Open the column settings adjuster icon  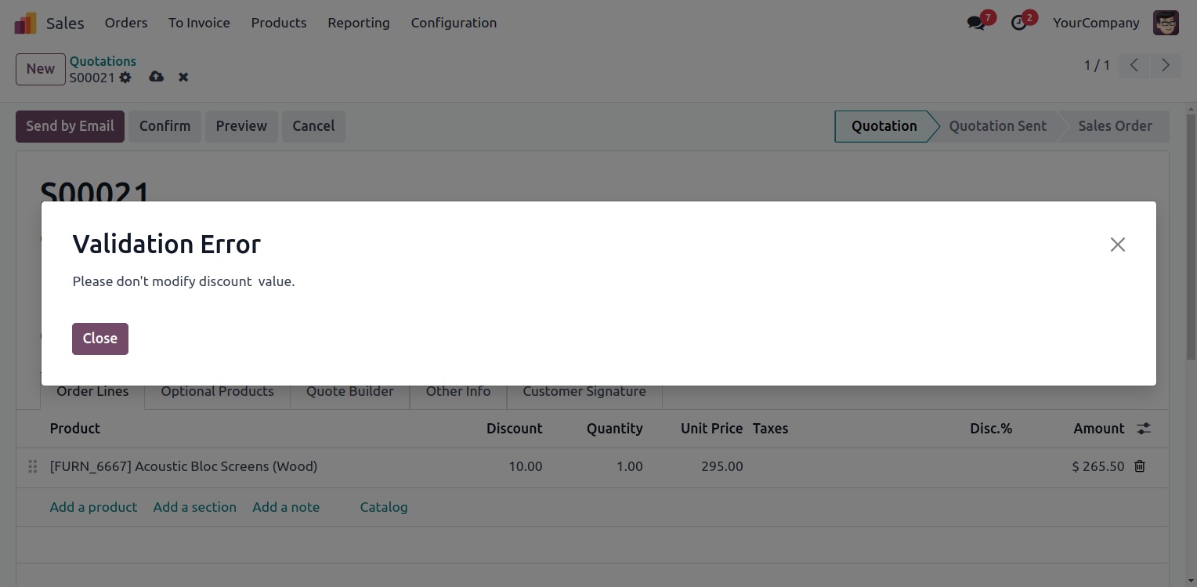[1145, 429]
